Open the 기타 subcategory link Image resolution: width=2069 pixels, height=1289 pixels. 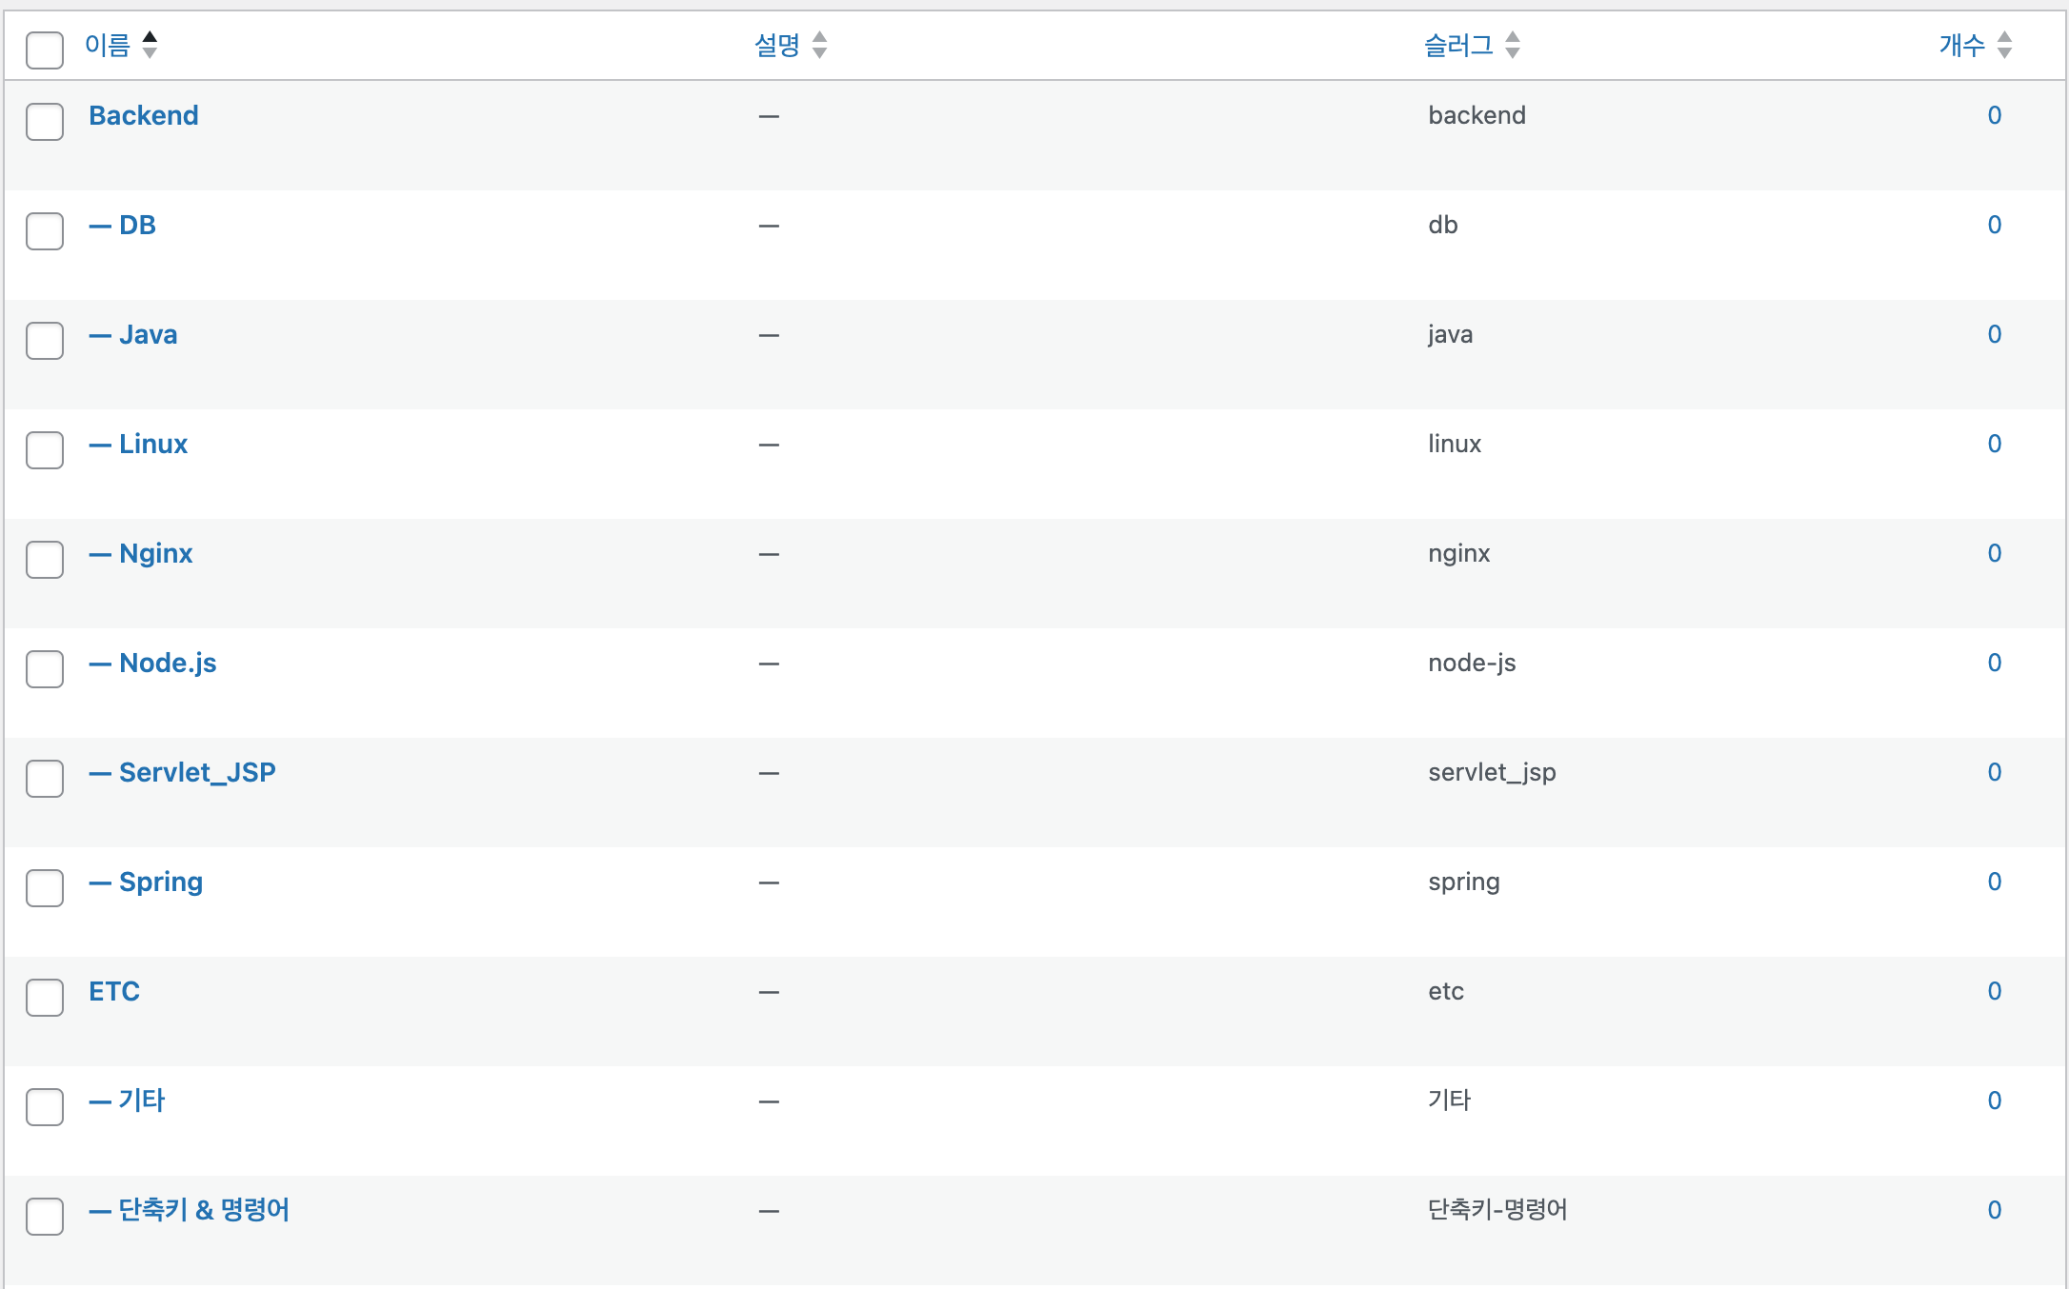pos(127,1101)
